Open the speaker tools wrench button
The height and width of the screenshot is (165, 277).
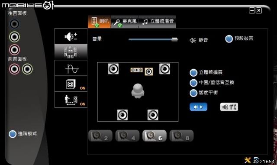229,107
